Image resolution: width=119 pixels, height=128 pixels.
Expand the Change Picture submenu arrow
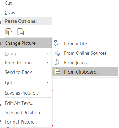(47, 43)
